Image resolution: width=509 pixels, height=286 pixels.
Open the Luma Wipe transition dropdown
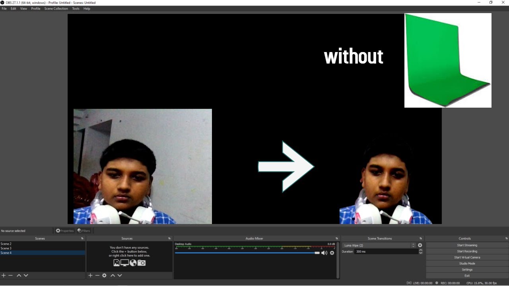(379, 245)
